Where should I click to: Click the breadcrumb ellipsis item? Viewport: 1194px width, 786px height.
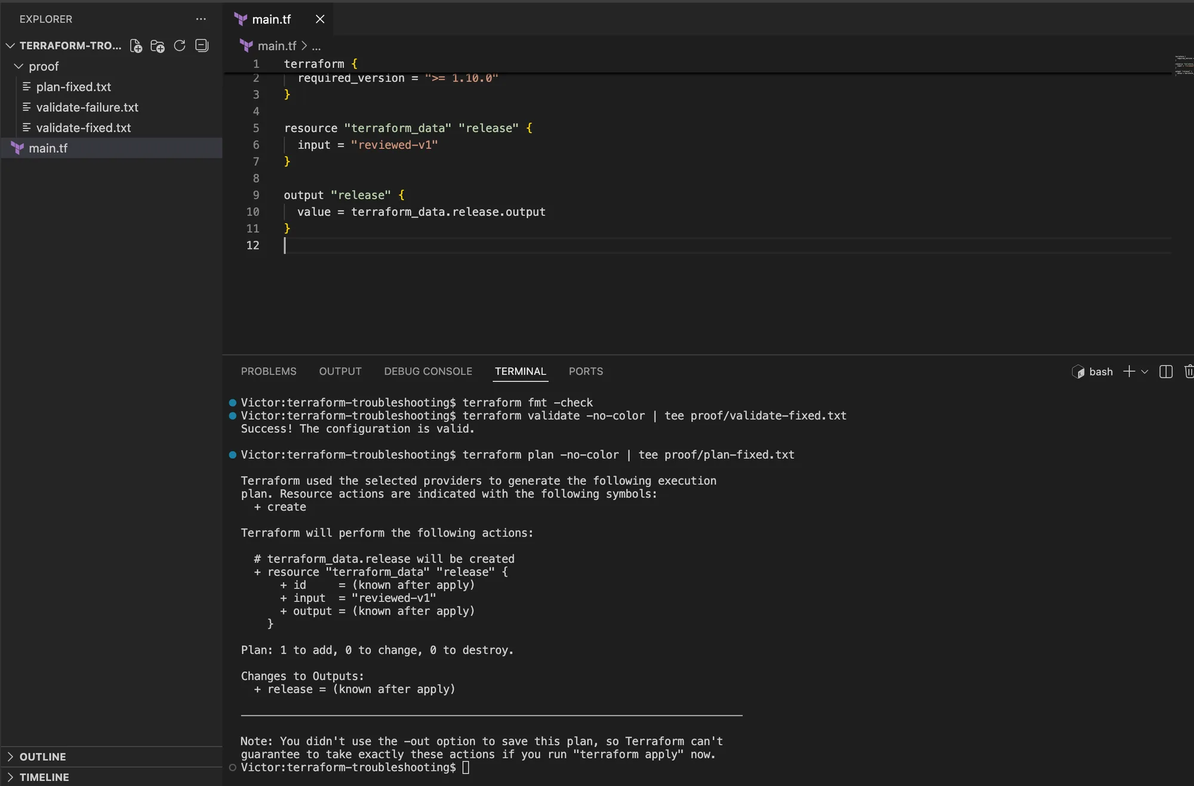(316, 46)
